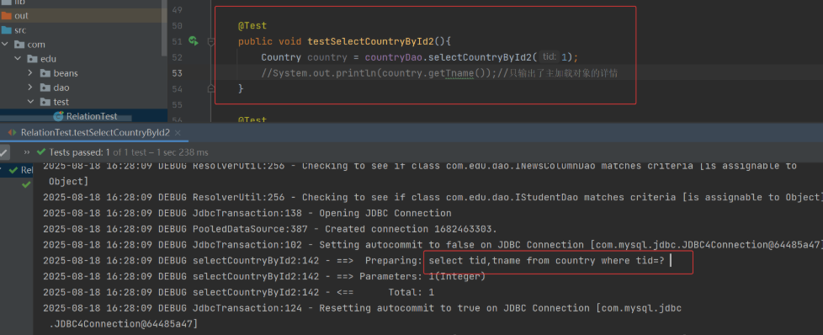This screenshot has width=823, height=335.
Task: Click line number 53 in gutter
Action: coord(177,73)
